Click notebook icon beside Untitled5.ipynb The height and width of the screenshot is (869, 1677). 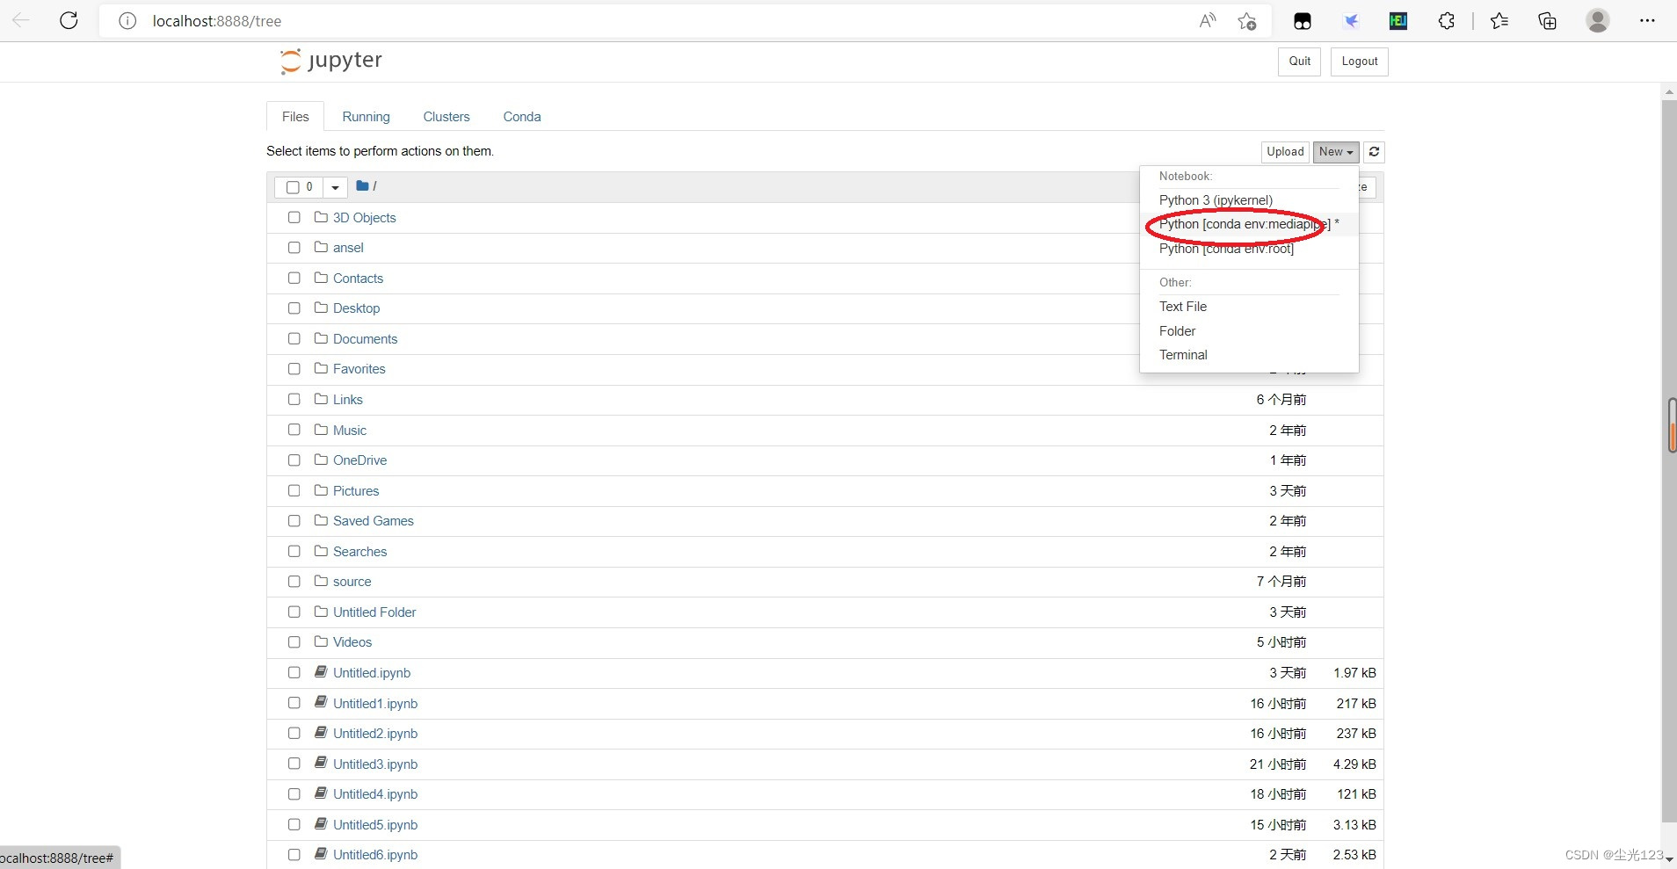321,824
